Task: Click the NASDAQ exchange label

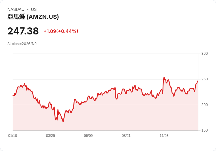Action: point(16,9)
